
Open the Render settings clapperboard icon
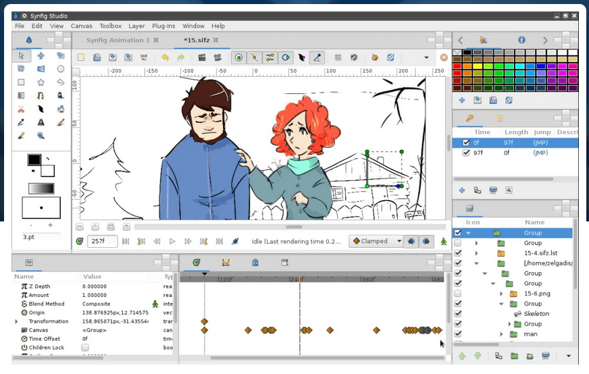[202, 57]
